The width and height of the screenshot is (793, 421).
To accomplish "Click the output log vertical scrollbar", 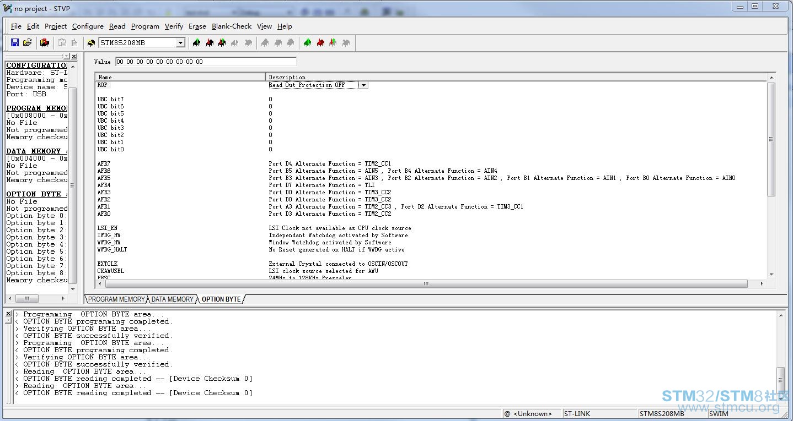I will (x=780, y=356).
